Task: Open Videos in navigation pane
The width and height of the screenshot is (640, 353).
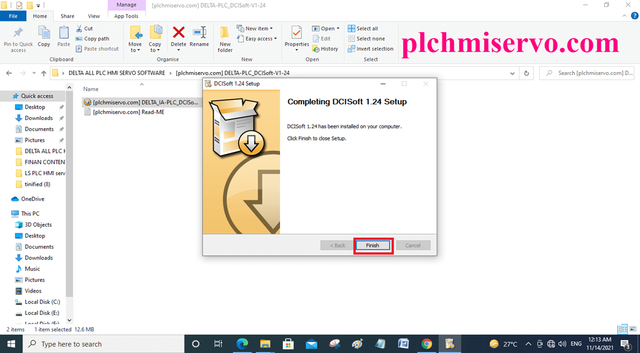Action: [29, 291]
